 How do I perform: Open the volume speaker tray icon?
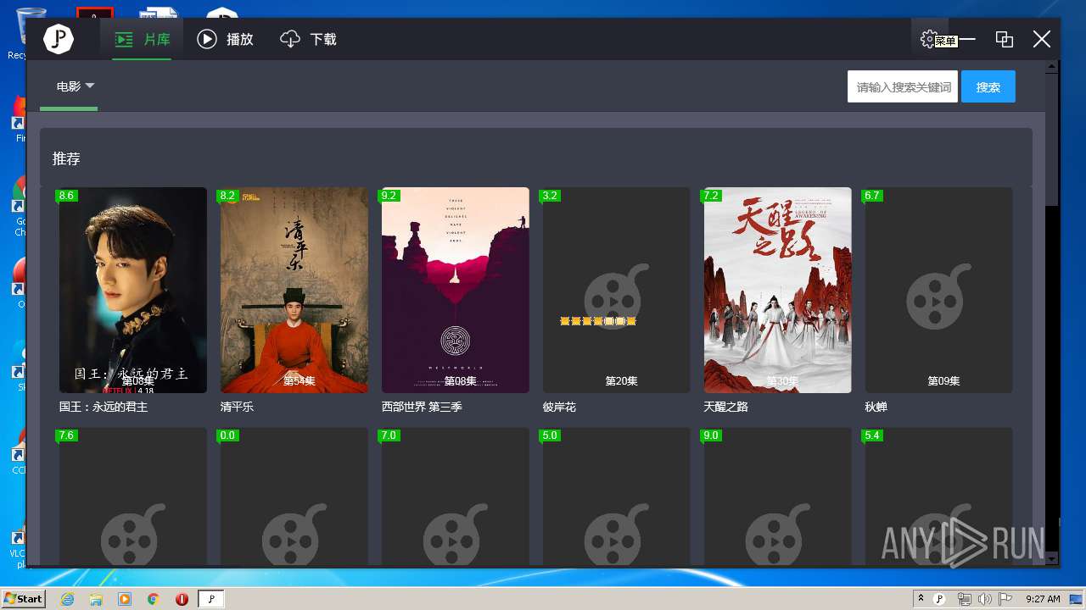coord(984,599)
